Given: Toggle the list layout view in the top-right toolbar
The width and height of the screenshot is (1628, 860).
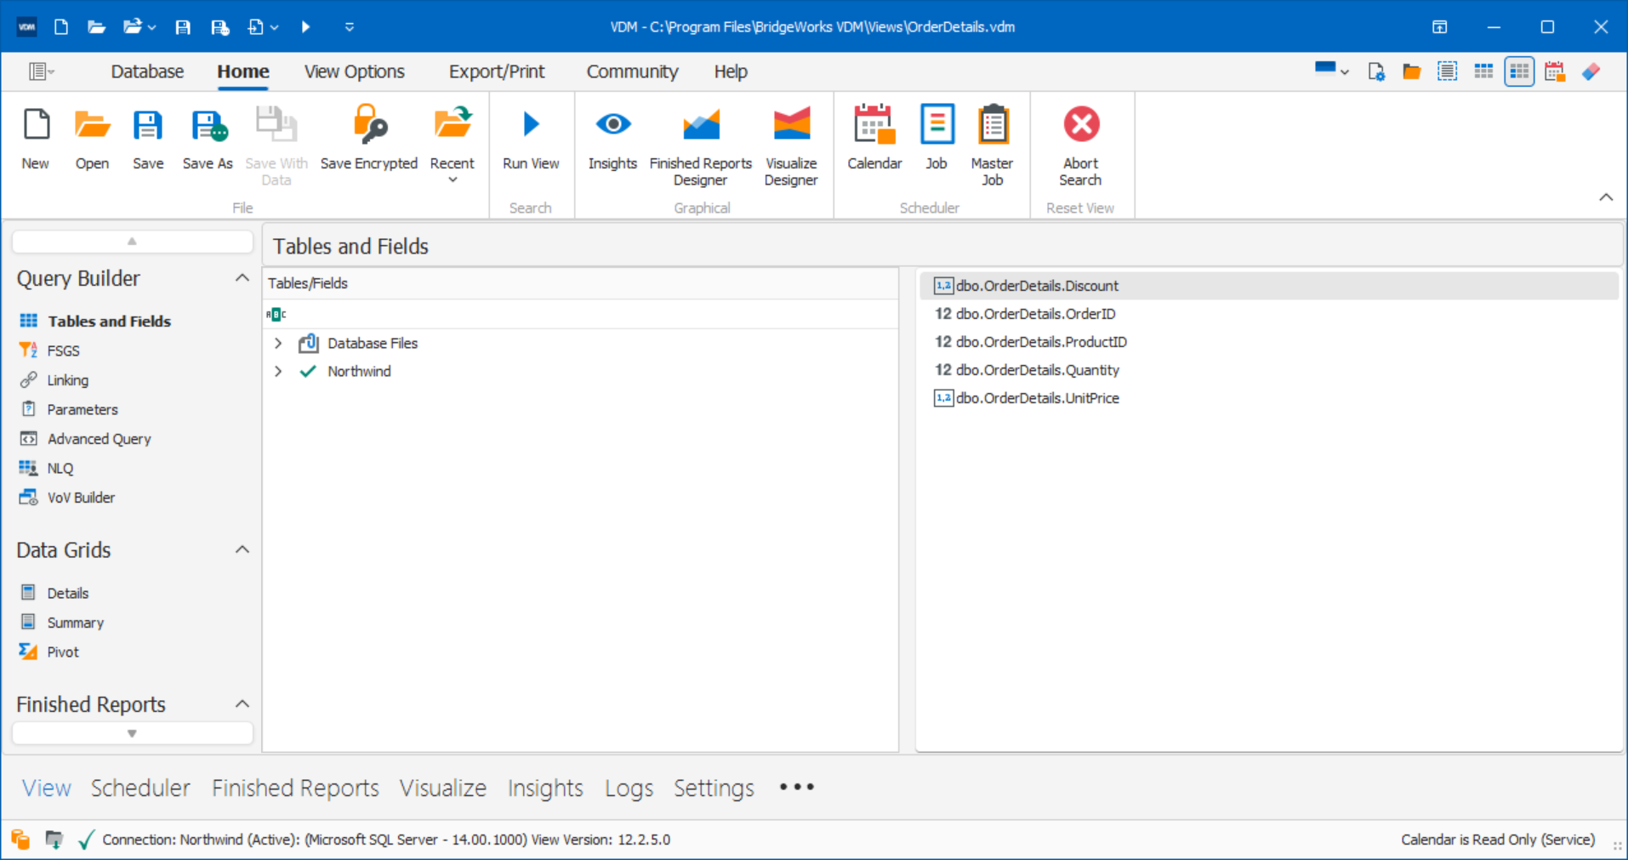Looking at the screenshot, I should click(1447, 71).
